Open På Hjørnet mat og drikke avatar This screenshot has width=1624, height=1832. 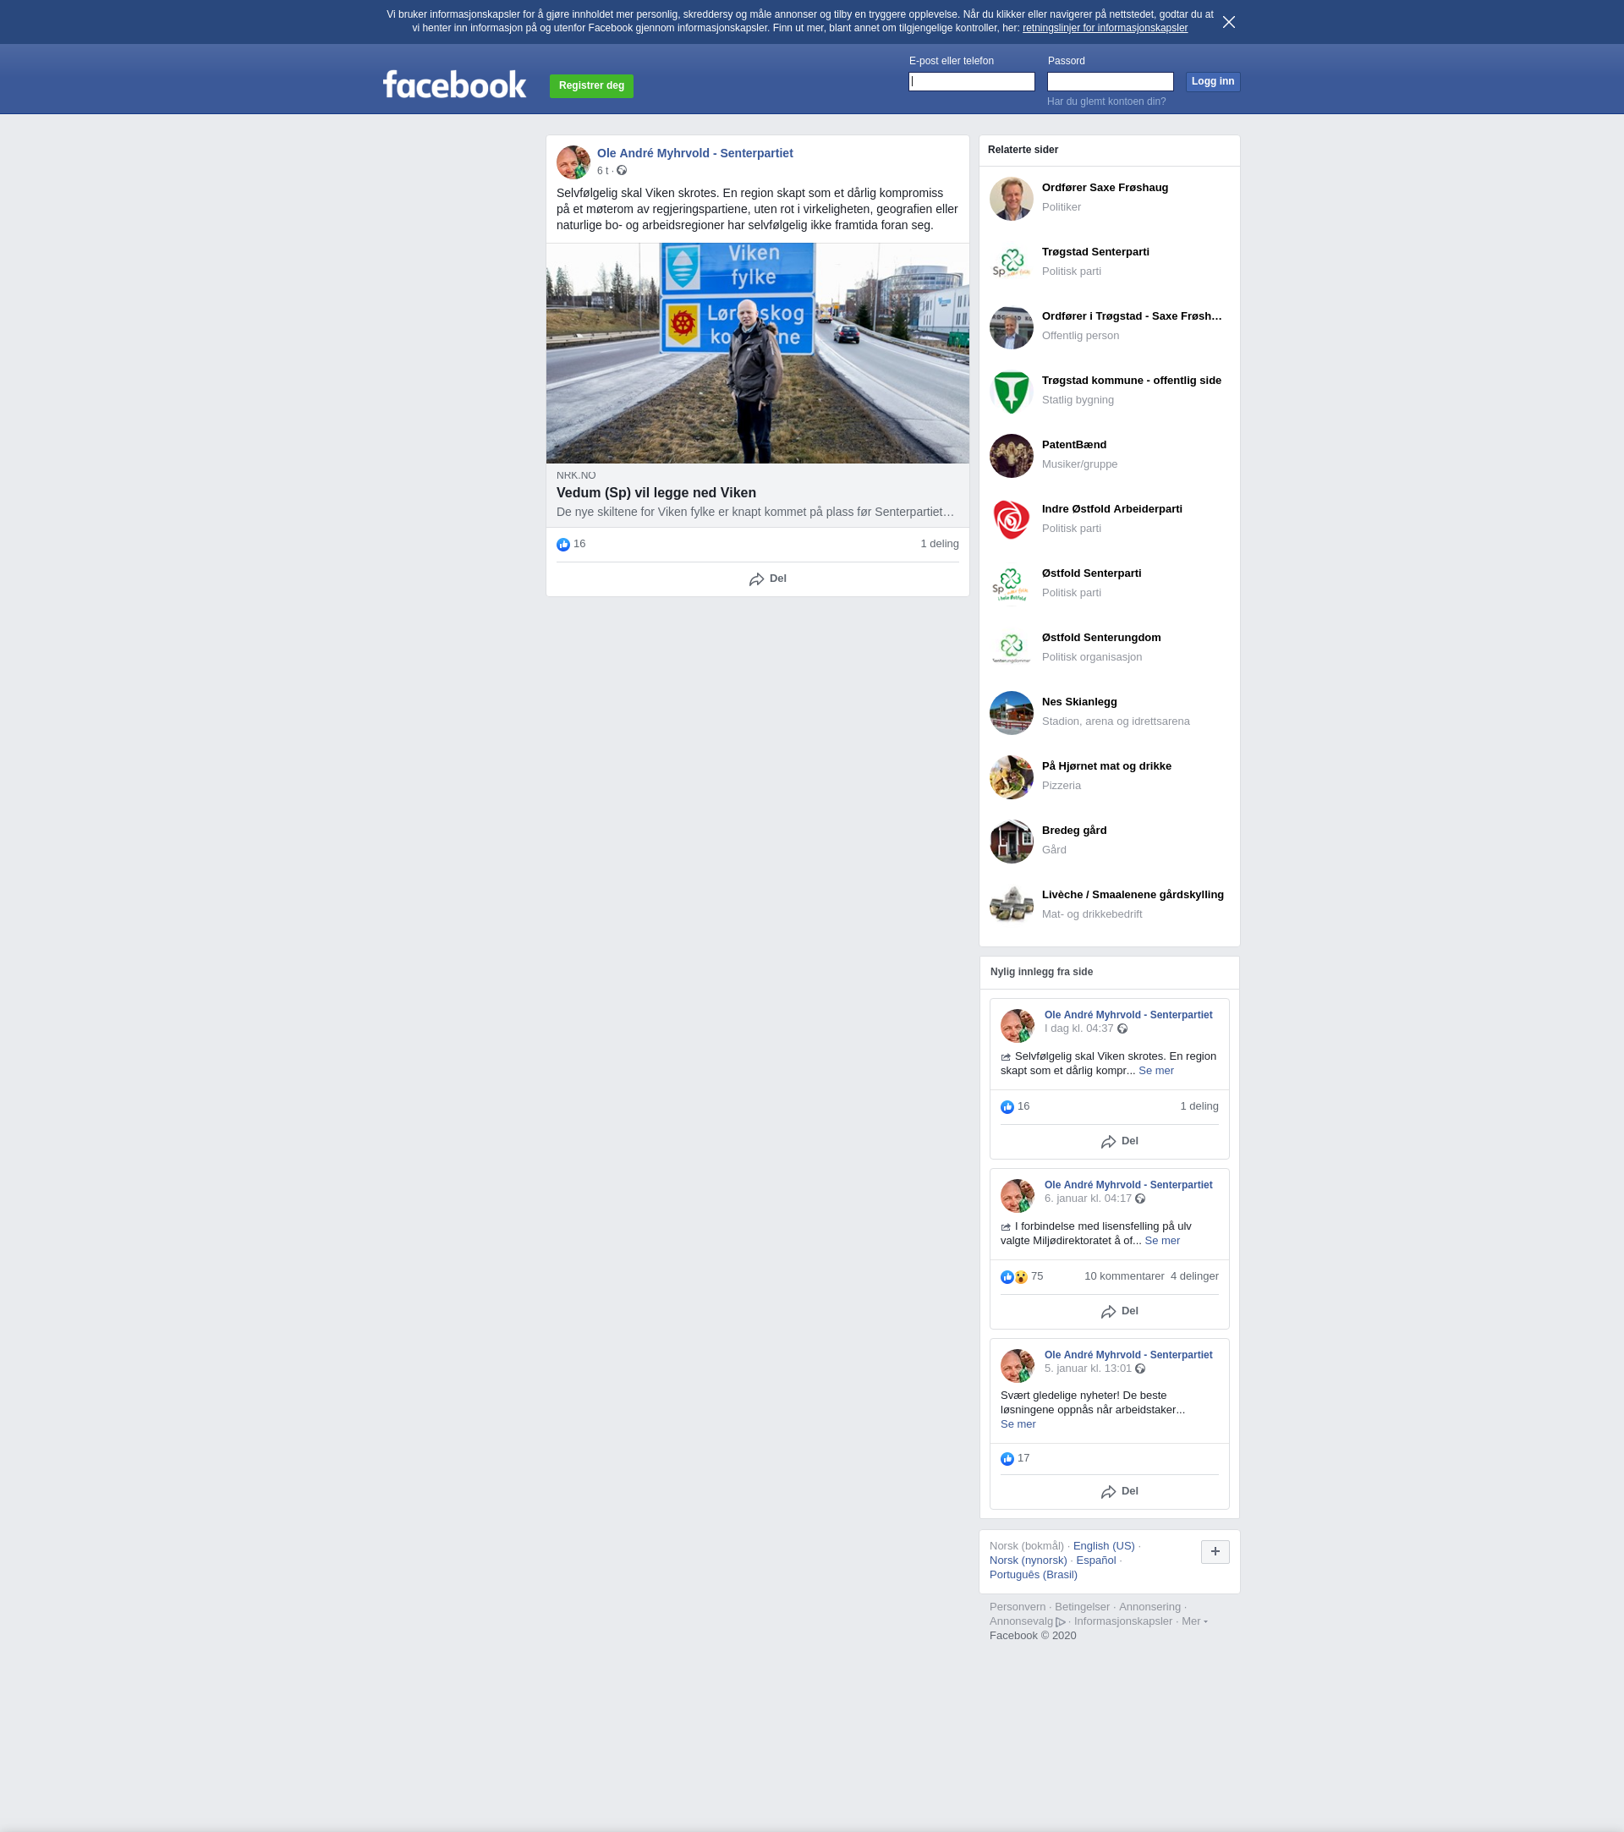pos(1011,777)
